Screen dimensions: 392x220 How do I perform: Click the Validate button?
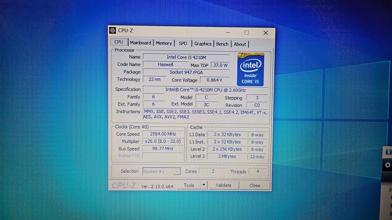224,185
